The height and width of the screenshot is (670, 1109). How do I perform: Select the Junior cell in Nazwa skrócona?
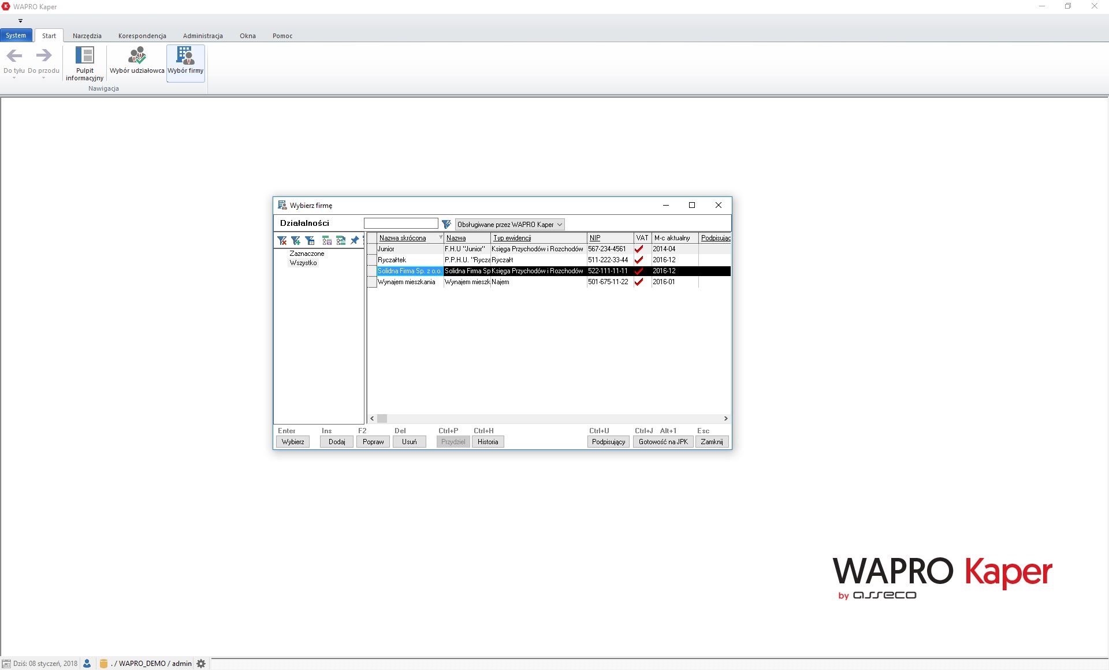[410, 249]
